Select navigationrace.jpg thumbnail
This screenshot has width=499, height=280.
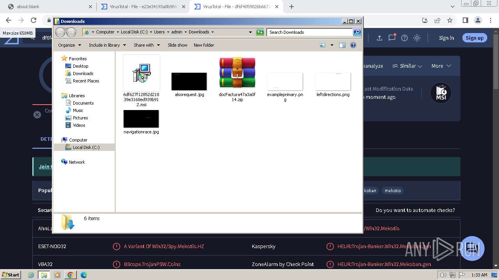pyautogui.click(x=141, y=122)
